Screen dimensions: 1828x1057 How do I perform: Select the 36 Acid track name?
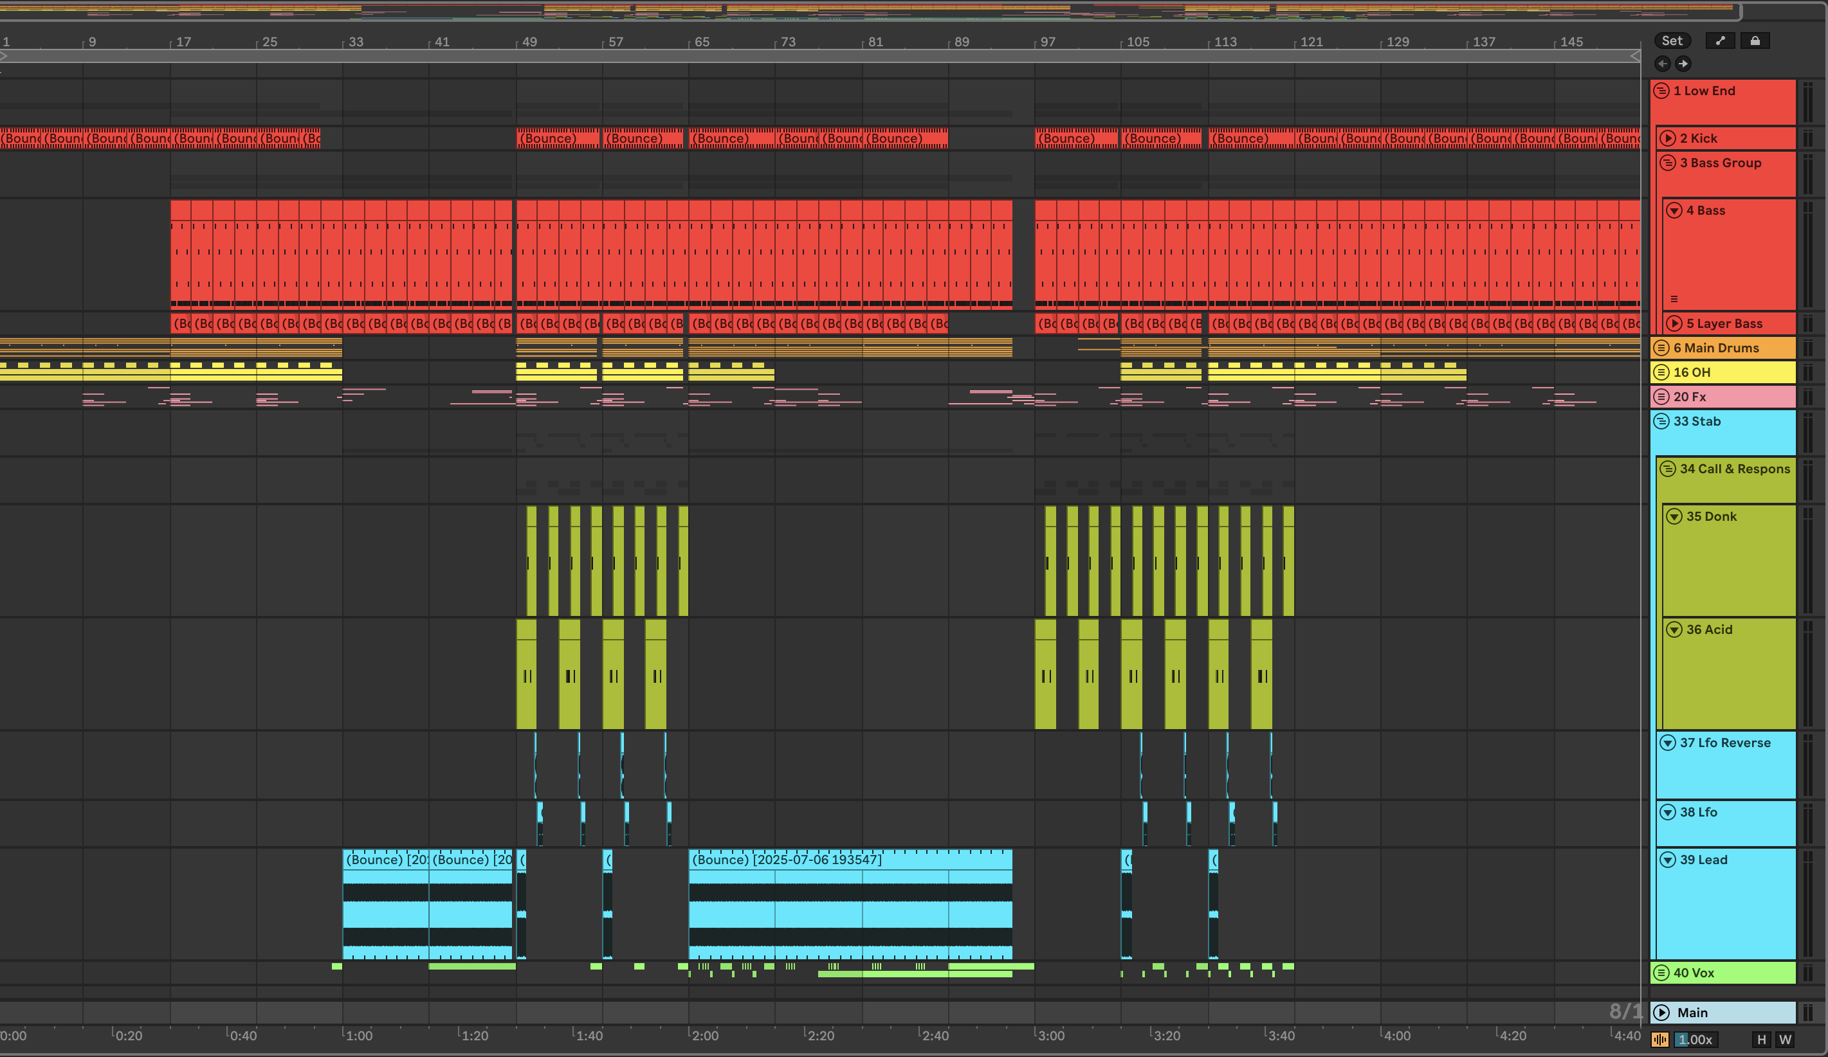point(1709,629)
